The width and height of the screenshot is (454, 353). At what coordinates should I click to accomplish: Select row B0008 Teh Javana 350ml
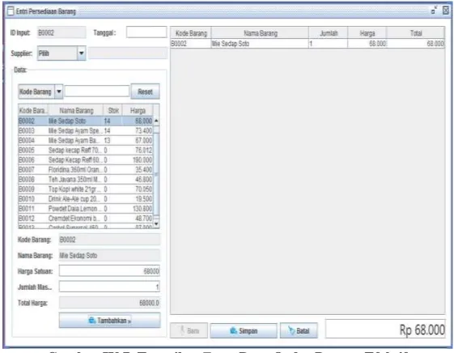86,179
